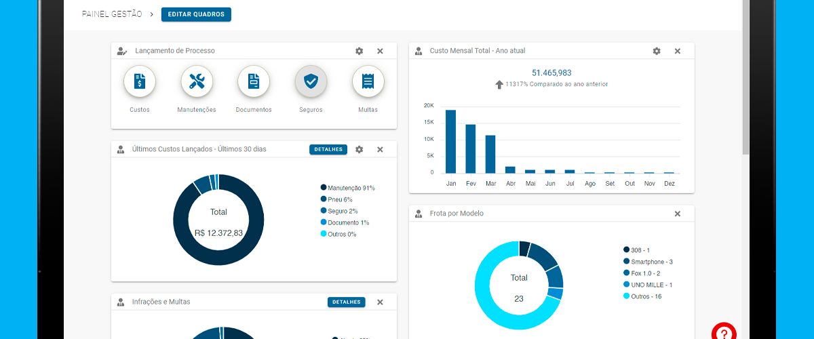Click the R$ 12.372,83 total text

click(x=218, y=233)
